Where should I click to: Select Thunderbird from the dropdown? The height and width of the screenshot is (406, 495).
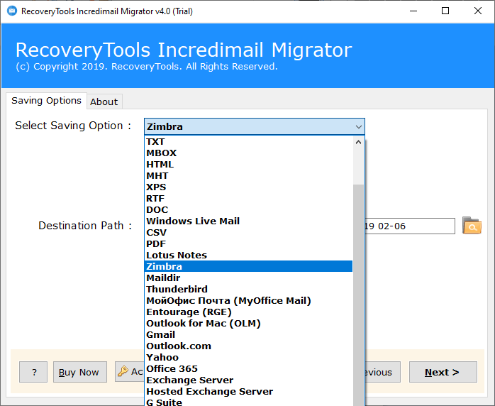[x=248, y=290]
